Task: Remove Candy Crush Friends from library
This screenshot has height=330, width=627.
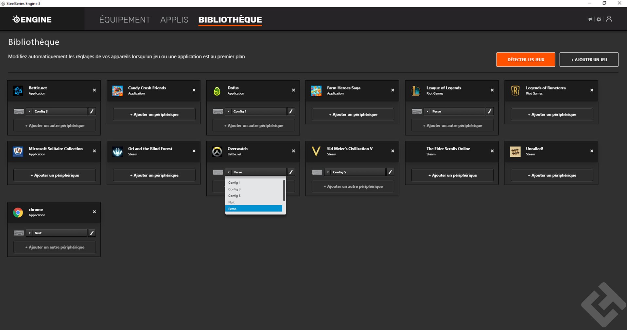Action: click(194, 90)
